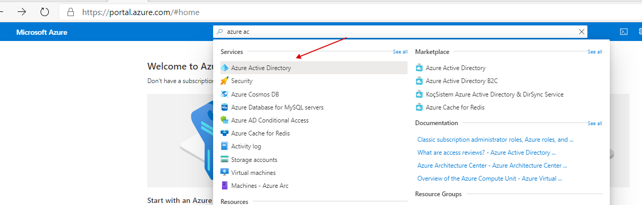The image size is (642, 205).
Task: Open KoçSistem Azure Active Directory & DirSync Service
Action: point(494,94)
